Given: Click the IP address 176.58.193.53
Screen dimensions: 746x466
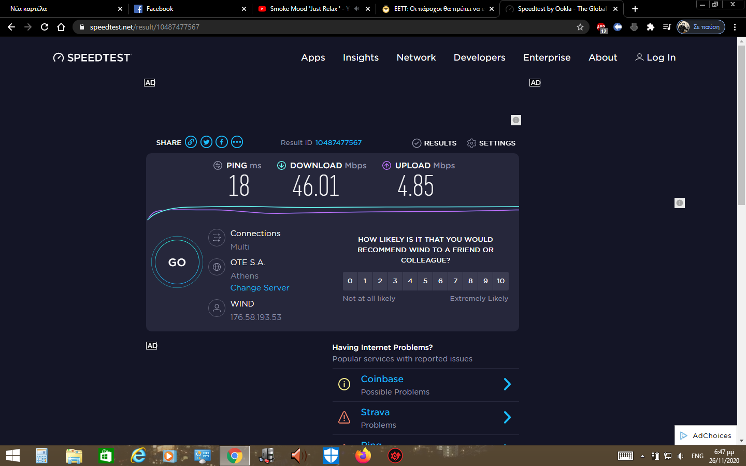Looking at the screenshot, I should coord(256,317).
